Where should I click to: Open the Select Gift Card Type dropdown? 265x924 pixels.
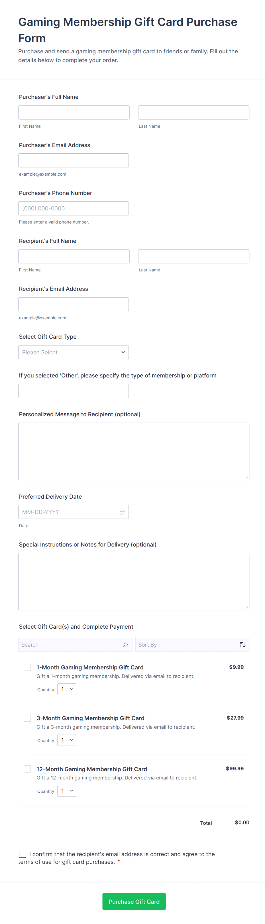(74, 352)
